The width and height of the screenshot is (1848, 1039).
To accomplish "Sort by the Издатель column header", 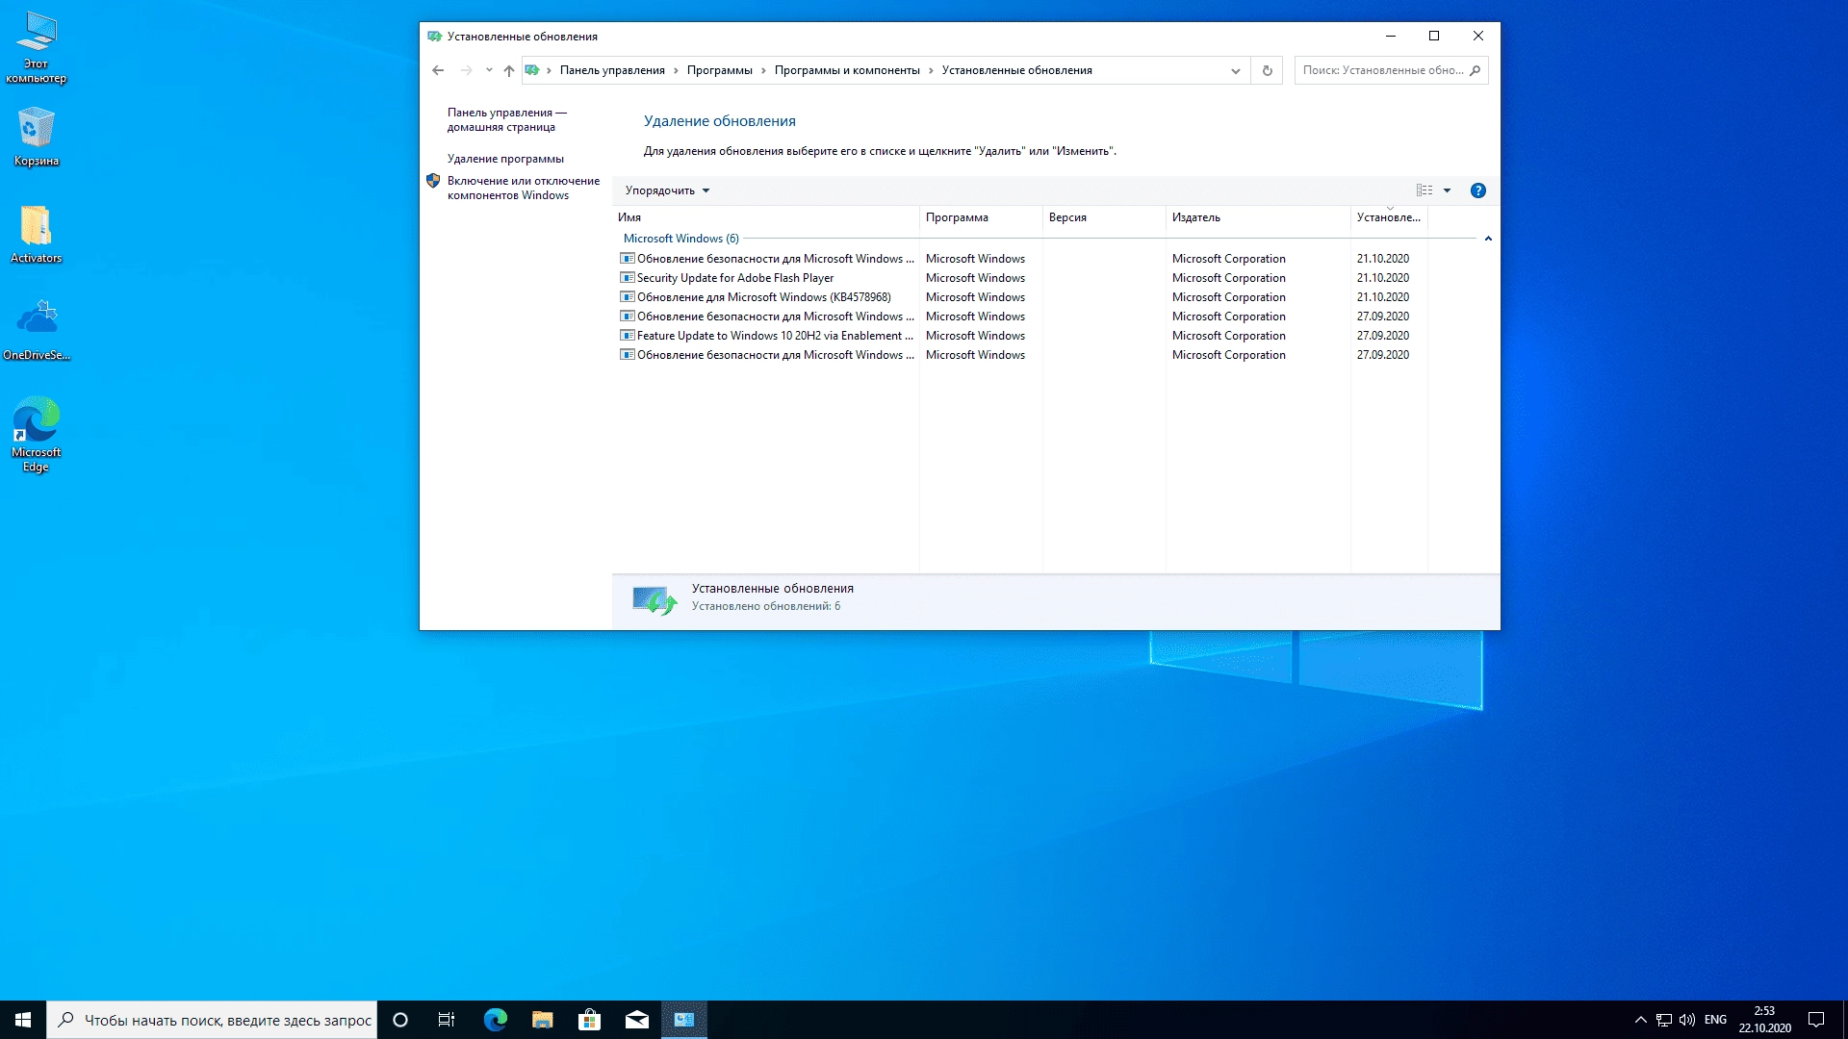I will pyautogui.click(x=1258, y=217).
